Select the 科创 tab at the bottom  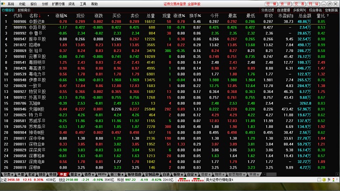[x=52, y=174]
